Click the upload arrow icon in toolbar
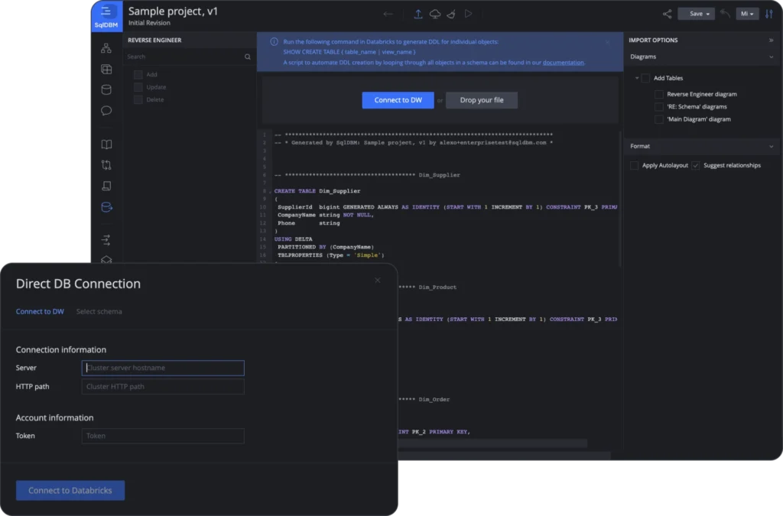This screenshot has height=516, width=783. [418, 14]
